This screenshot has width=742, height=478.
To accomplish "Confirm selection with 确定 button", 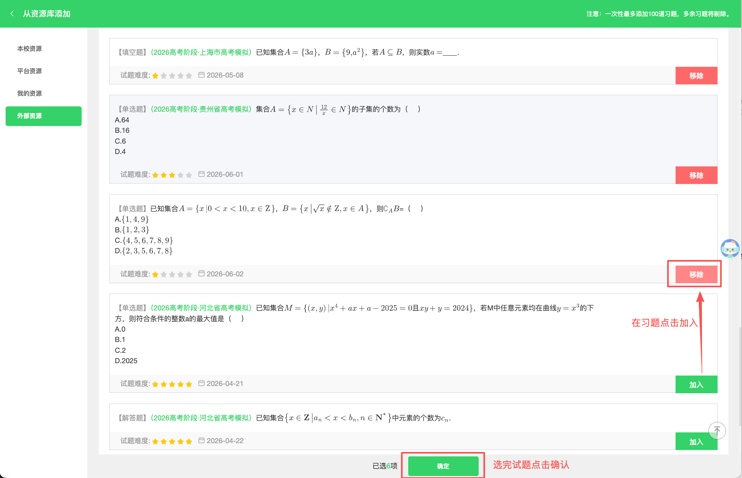I will point(443,466).
